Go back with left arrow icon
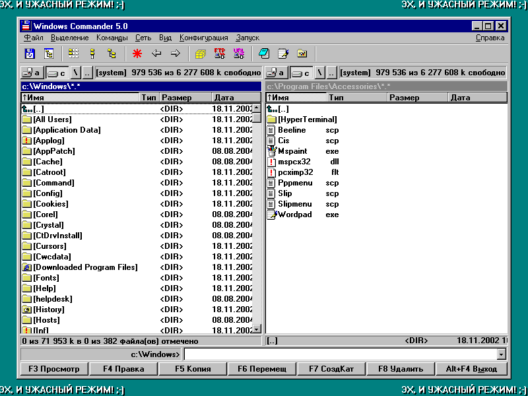 tap(156, 53)
